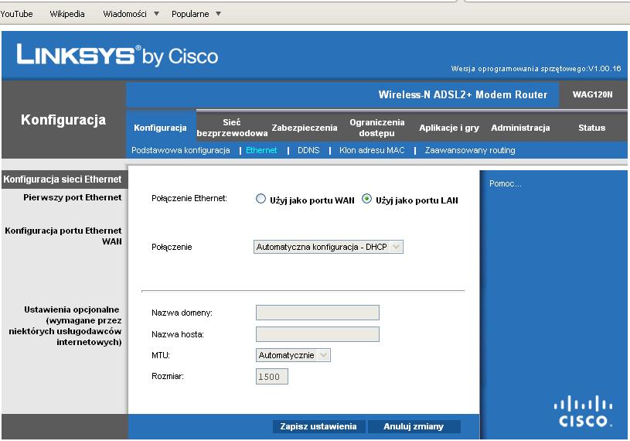
Task: Click the Nazwa domeny input field
Action: click(x=318, y=313)
